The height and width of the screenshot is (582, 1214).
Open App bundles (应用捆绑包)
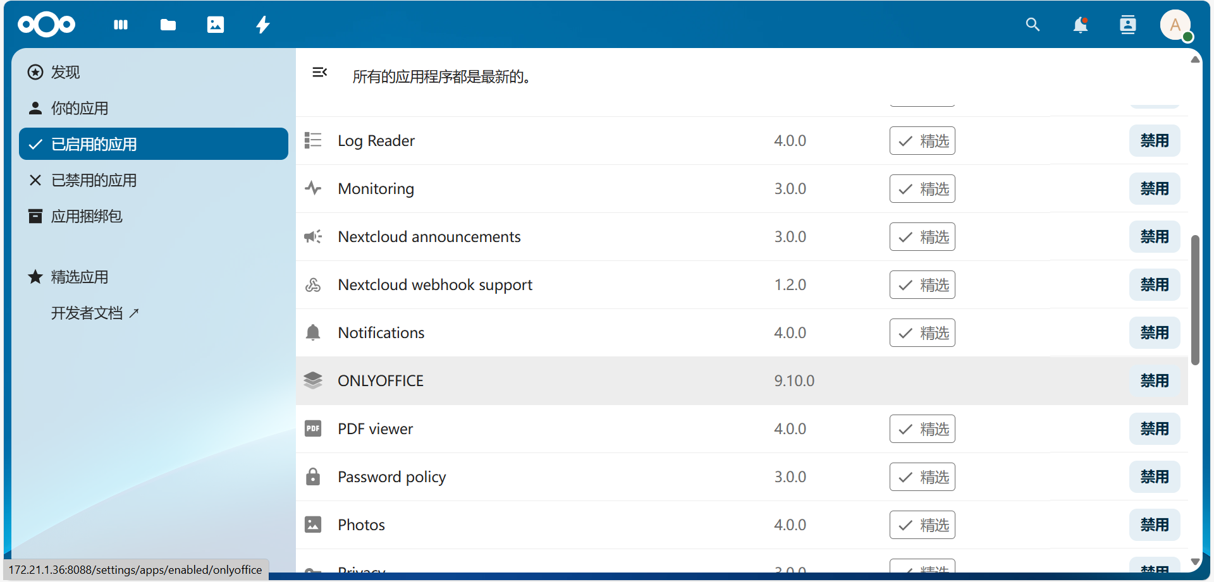pos(154,216)
